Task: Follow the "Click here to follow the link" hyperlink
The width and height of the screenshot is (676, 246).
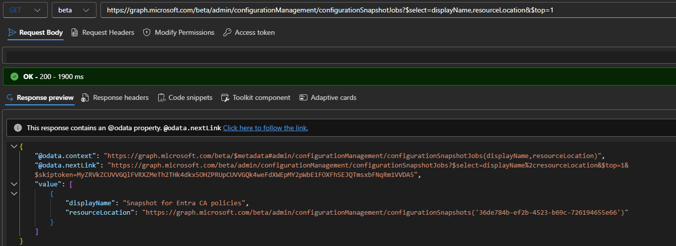Action: tap(265, 128)
